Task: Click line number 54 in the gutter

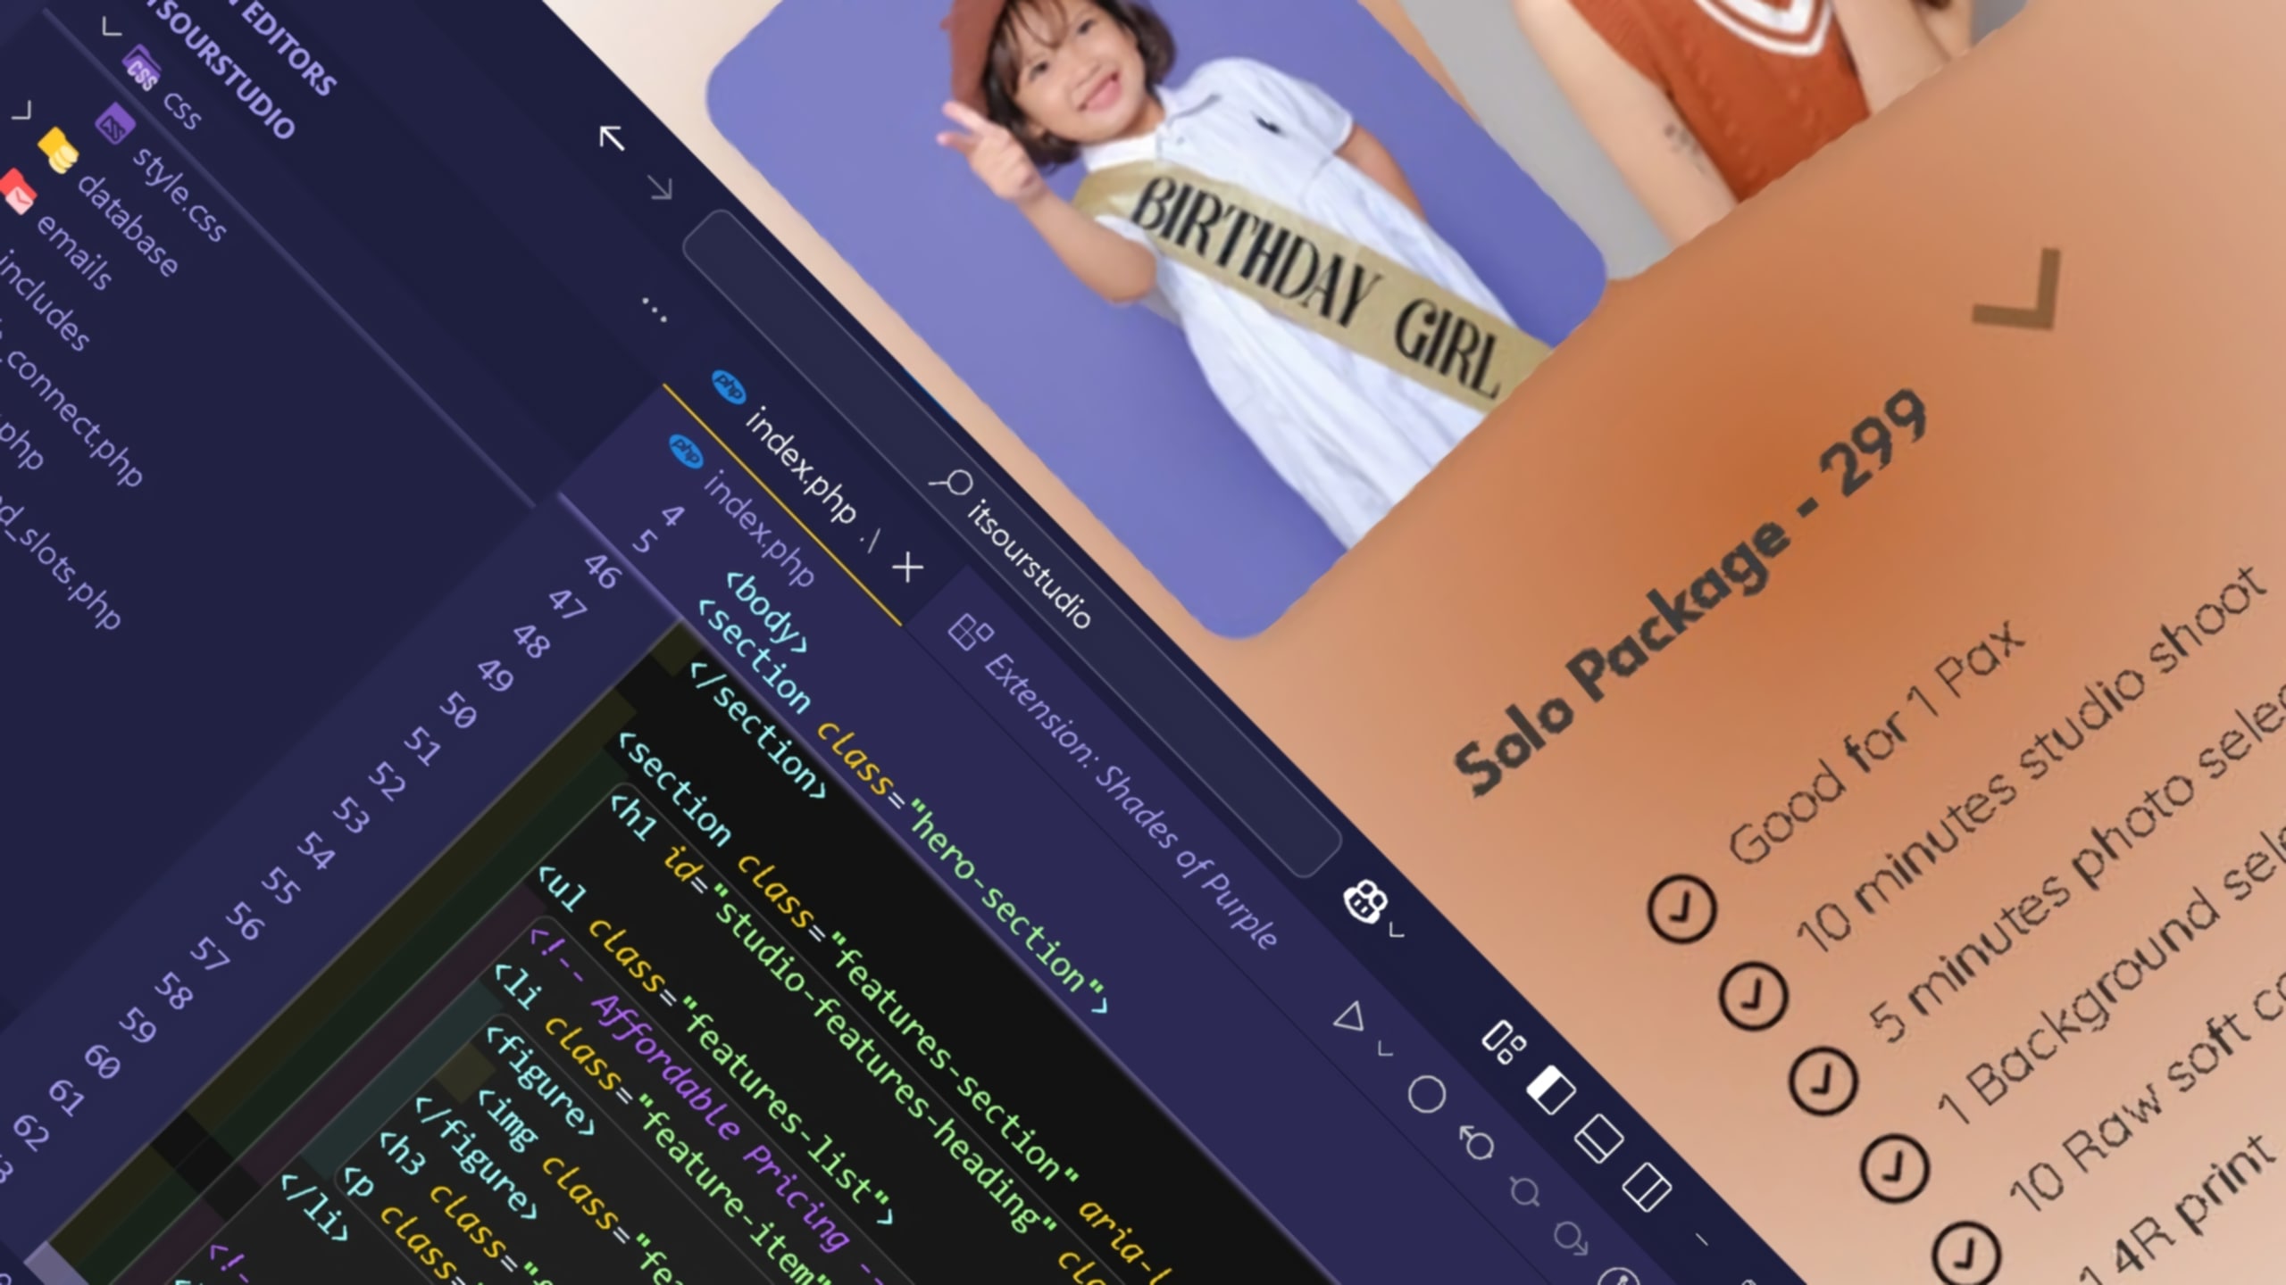Action: coord(316,851)
